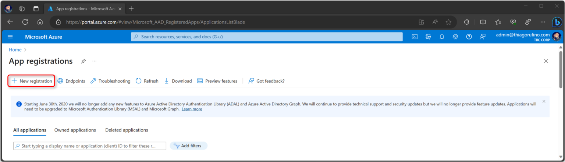Open Cloud Shell from the header
The image size is (565, 162).
click(x=415, y=37)
